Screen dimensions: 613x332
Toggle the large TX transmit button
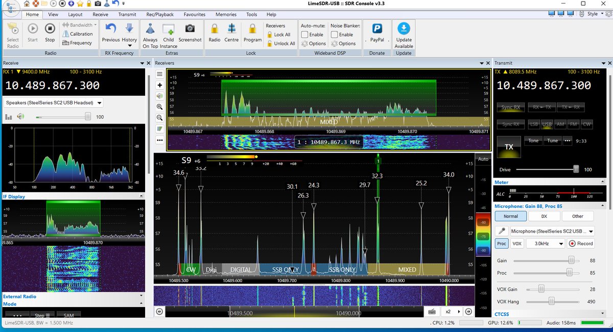509,147
